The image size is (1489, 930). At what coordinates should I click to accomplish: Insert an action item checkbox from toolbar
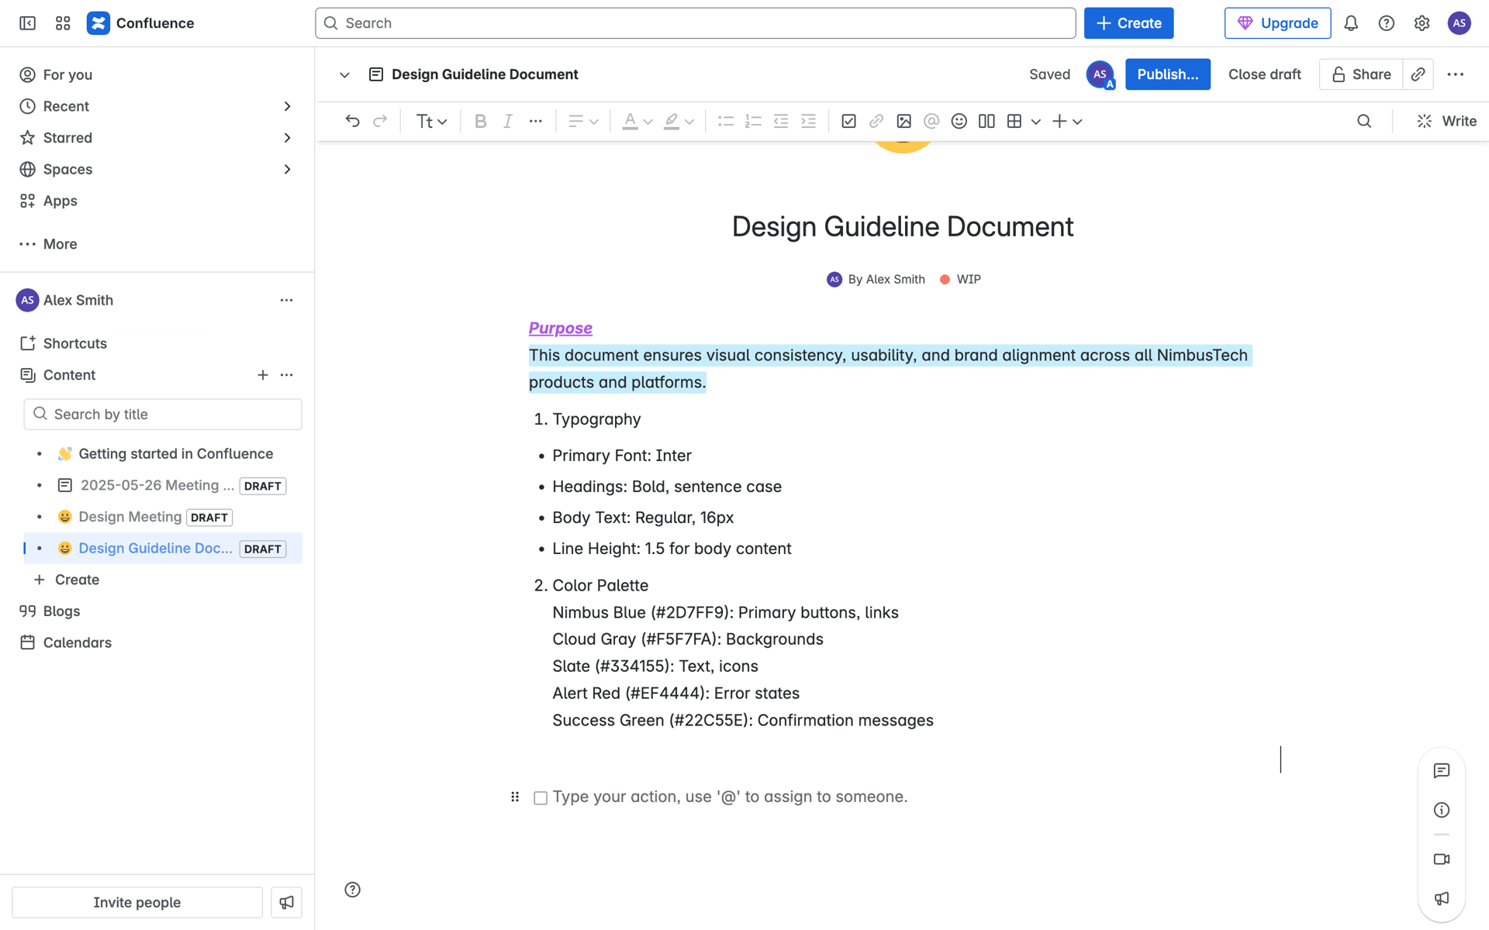848,121
